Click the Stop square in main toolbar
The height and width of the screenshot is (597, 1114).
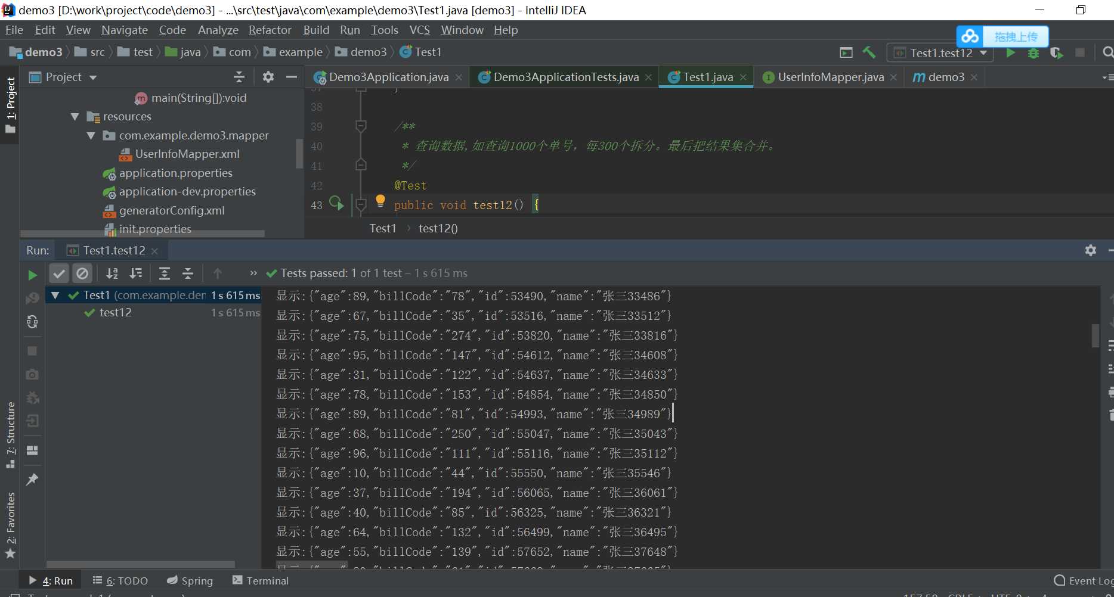(1079, 52)
